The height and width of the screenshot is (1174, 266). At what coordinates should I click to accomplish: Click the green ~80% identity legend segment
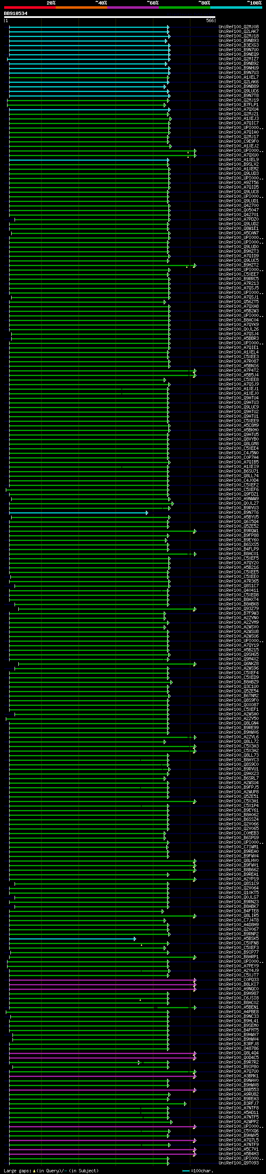pyautogui.click(x=185, y=7)
